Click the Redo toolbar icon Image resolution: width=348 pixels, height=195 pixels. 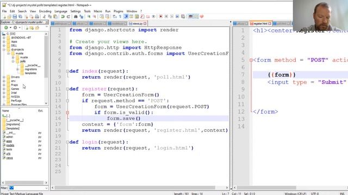69,17
